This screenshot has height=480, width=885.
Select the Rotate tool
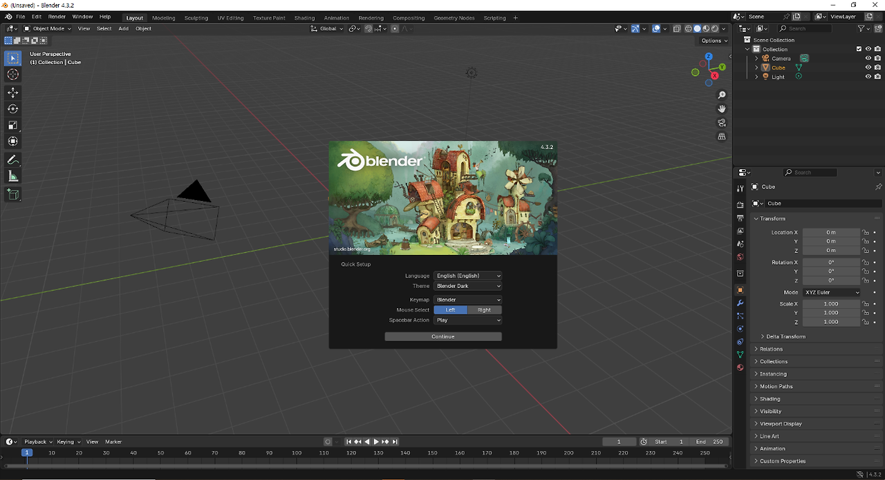point(12,108)
